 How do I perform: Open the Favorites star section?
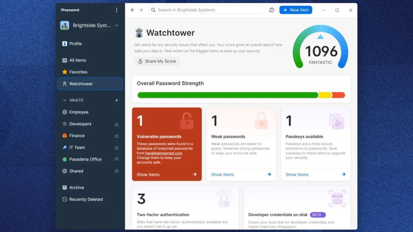pos(65,72)
